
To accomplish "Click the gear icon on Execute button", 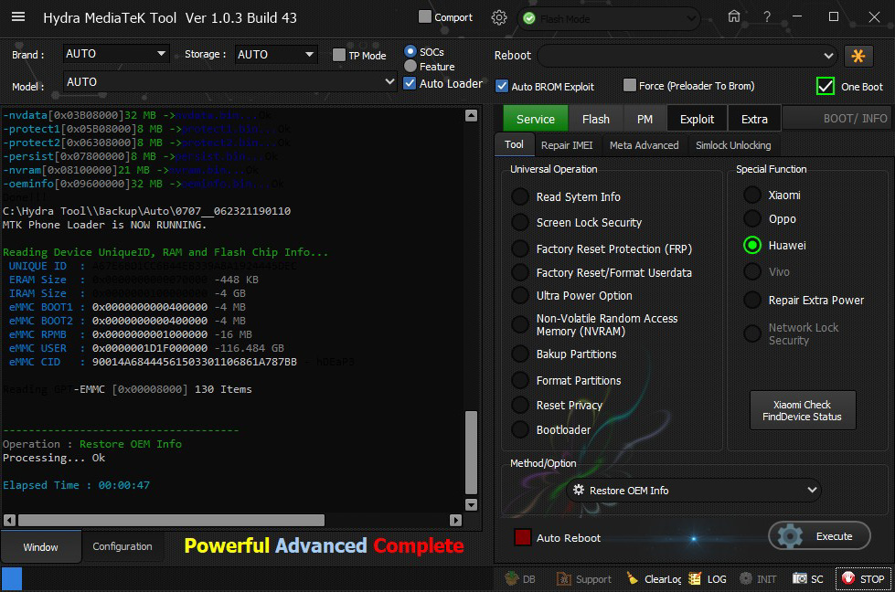I will click(790, 536).
